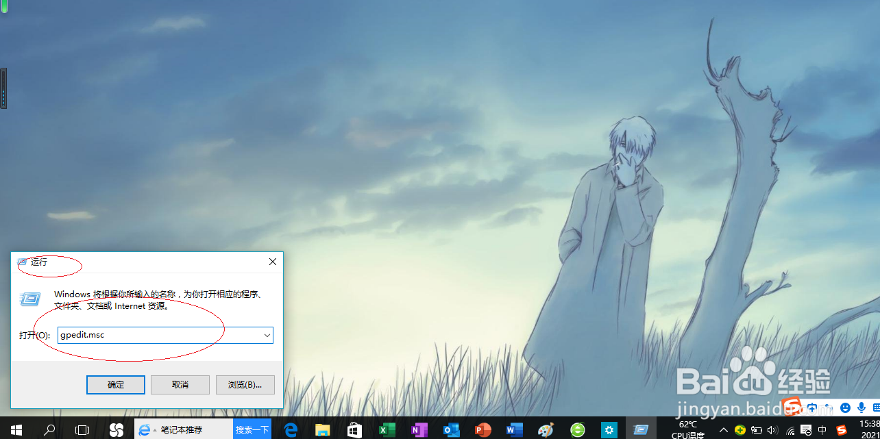Open Paint palette icon on taskbar
Viewport: 880px width, 439px height.
click(x=546, y=429)
